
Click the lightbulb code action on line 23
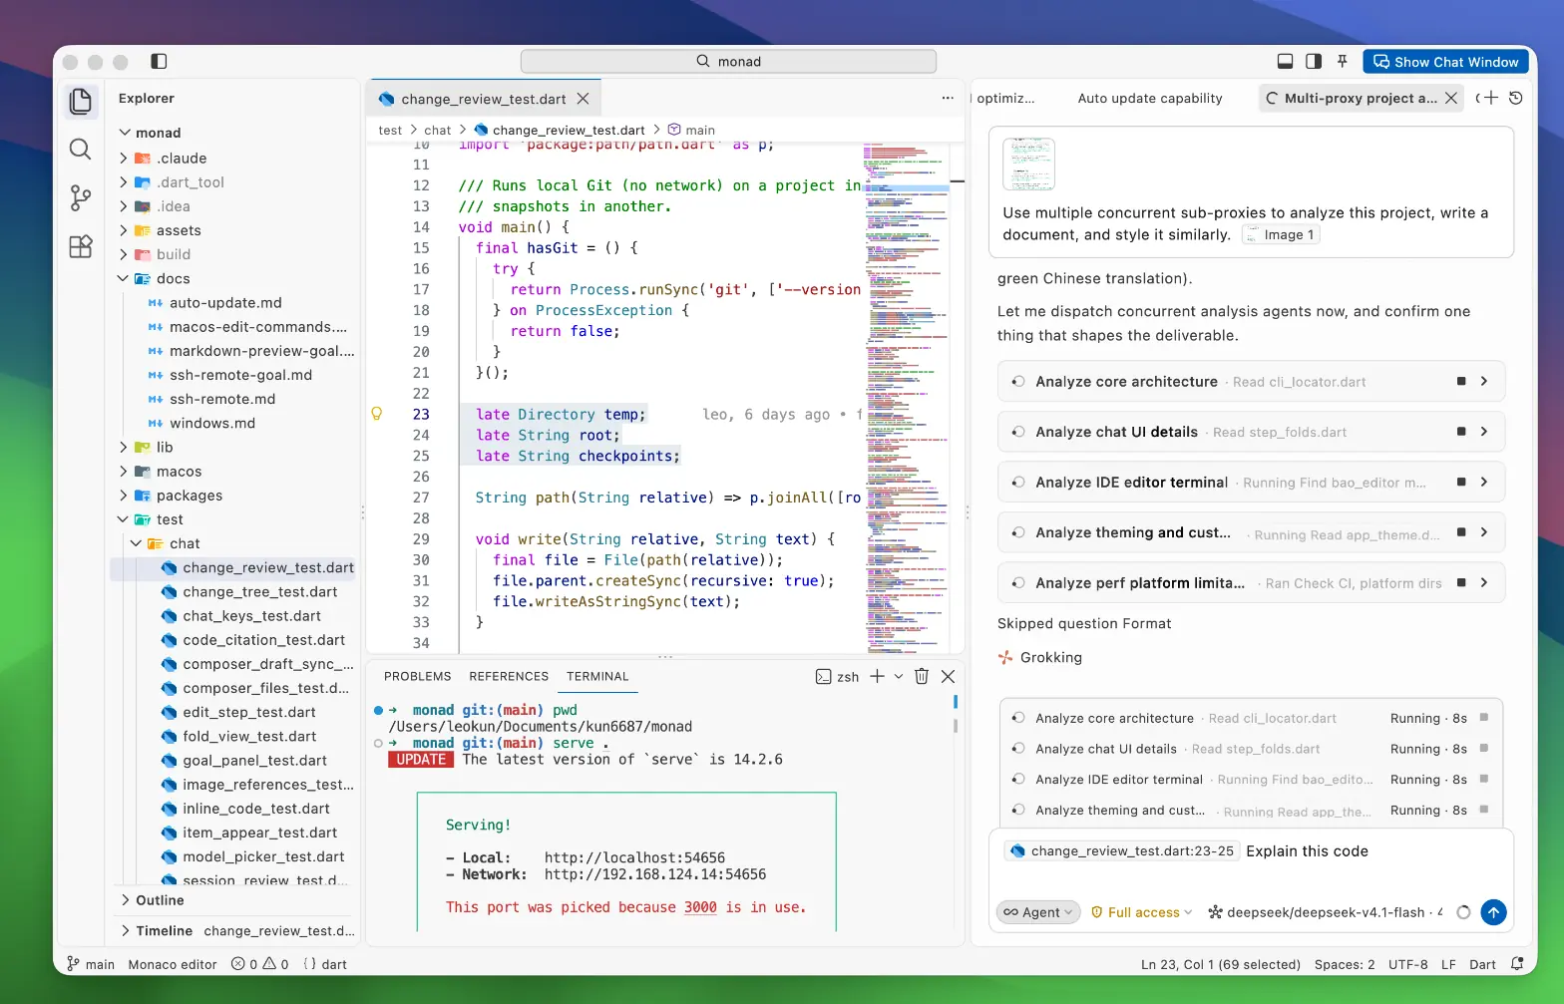coord(377,414)
